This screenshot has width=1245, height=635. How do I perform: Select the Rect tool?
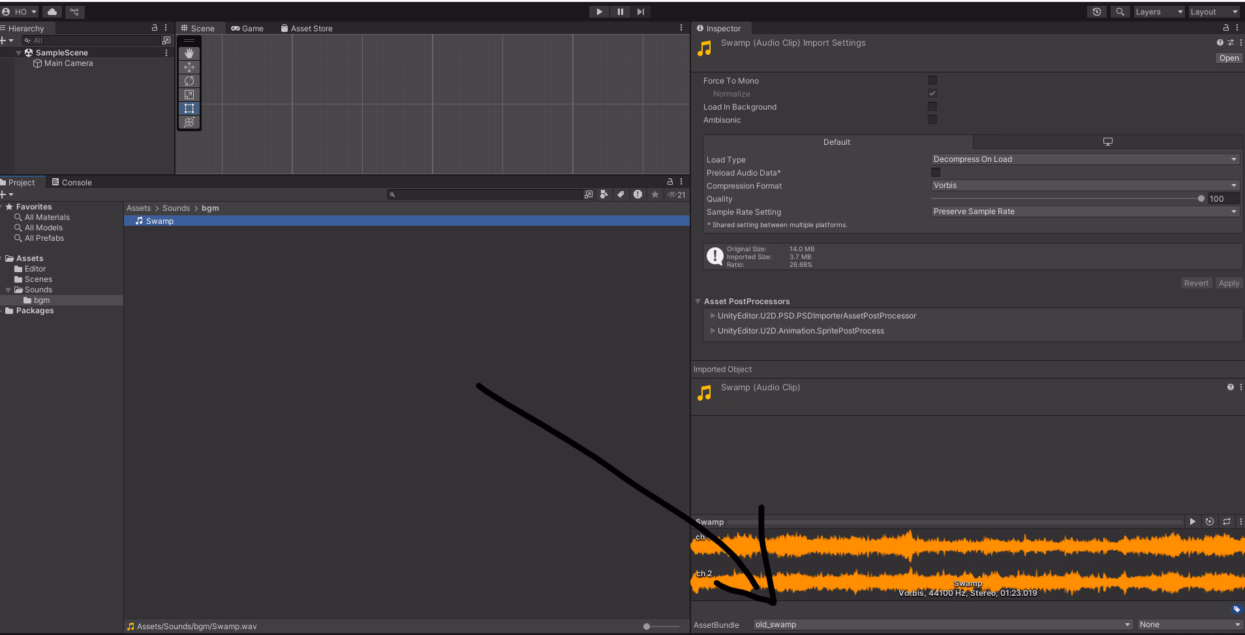(x=189, y=108)
